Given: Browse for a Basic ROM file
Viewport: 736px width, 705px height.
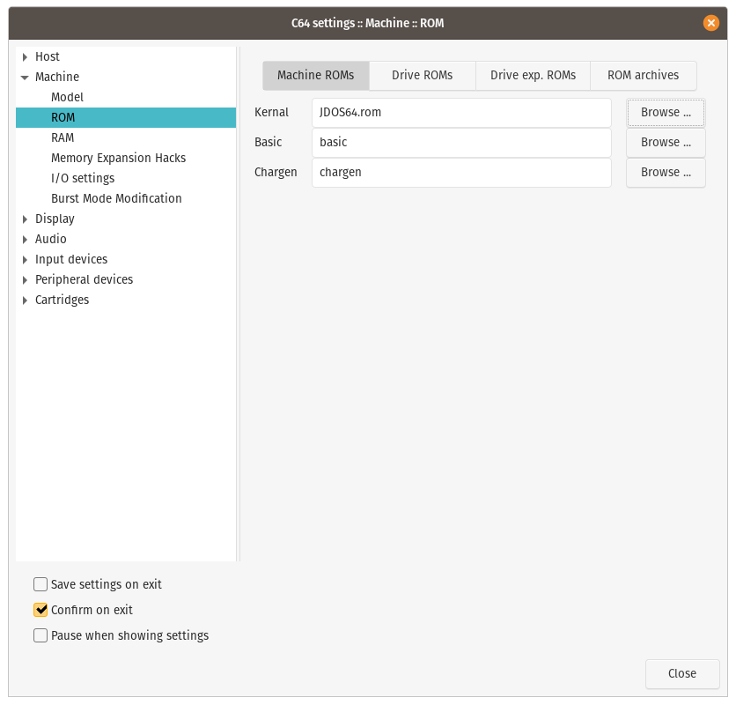Looking at the screenshot, I should 666,143.
